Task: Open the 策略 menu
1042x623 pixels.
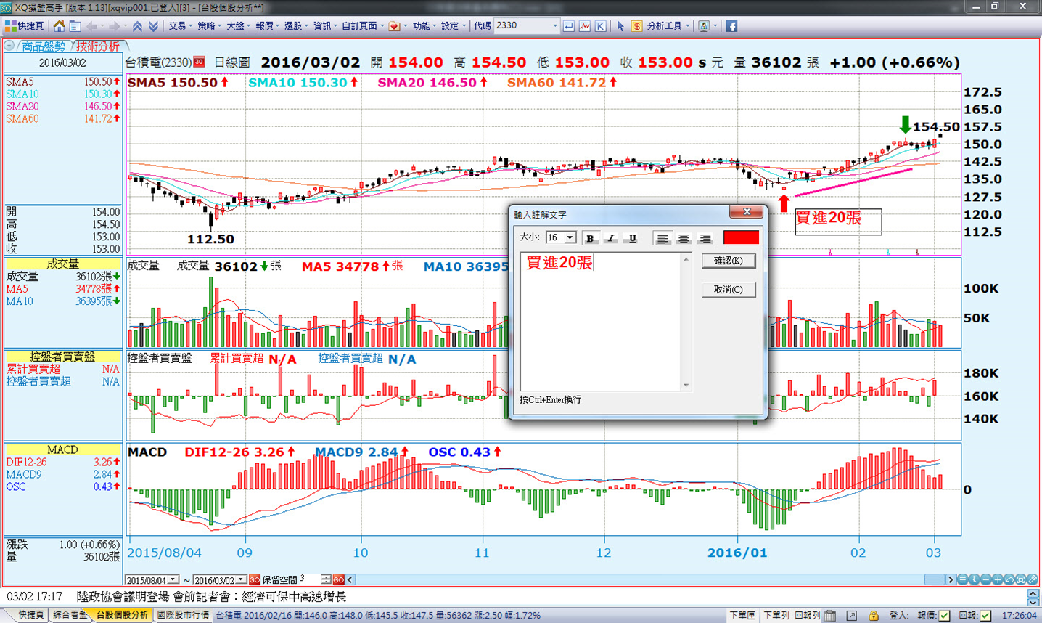Action: coord(209,25)
